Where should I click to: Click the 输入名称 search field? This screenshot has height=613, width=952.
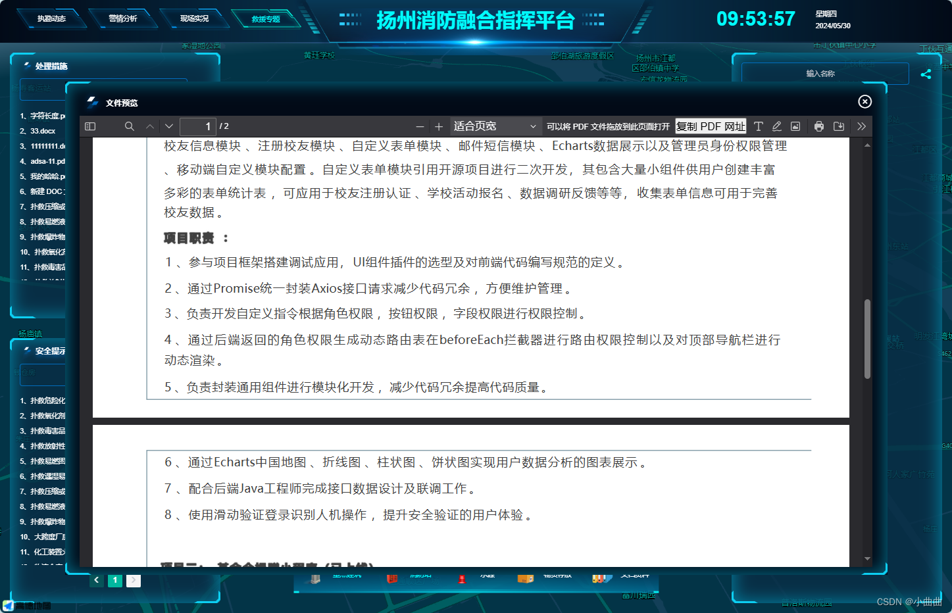click(825, 74)
